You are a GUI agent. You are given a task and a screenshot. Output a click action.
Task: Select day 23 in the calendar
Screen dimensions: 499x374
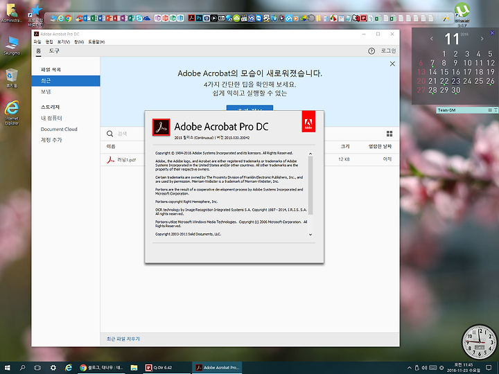click(x=456, y=81)
